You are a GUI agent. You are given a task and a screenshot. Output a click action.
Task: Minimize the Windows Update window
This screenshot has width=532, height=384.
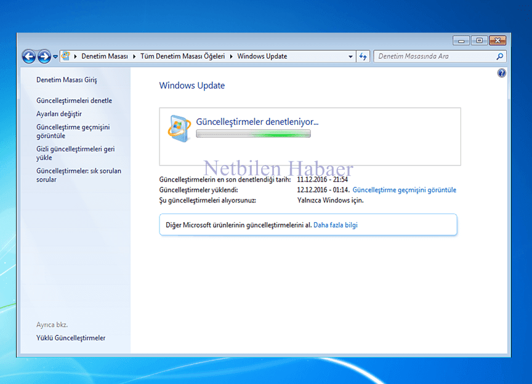tap(461, 41)
